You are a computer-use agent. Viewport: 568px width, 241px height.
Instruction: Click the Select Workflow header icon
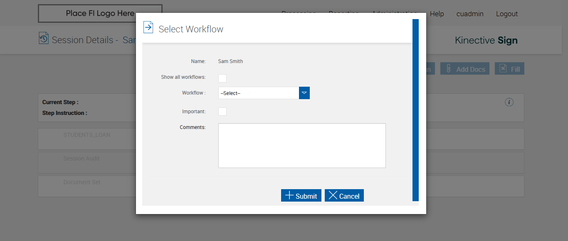click(x=148, y=27)
